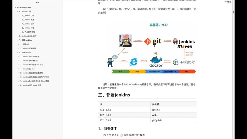Select 第3天-Jenkins详解 outline title
The image size is (247, 139).
[24, 8]
